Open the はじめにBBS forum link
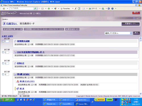Viewport: 142px width, 106px height. (x=27, y=81)
